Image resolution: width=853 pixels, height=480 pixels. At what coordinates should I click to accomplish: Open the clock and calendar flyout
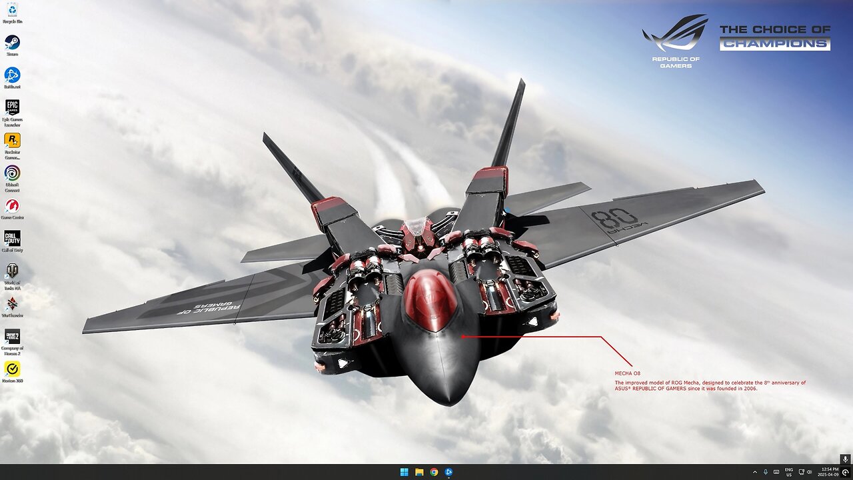pos(830,472)
